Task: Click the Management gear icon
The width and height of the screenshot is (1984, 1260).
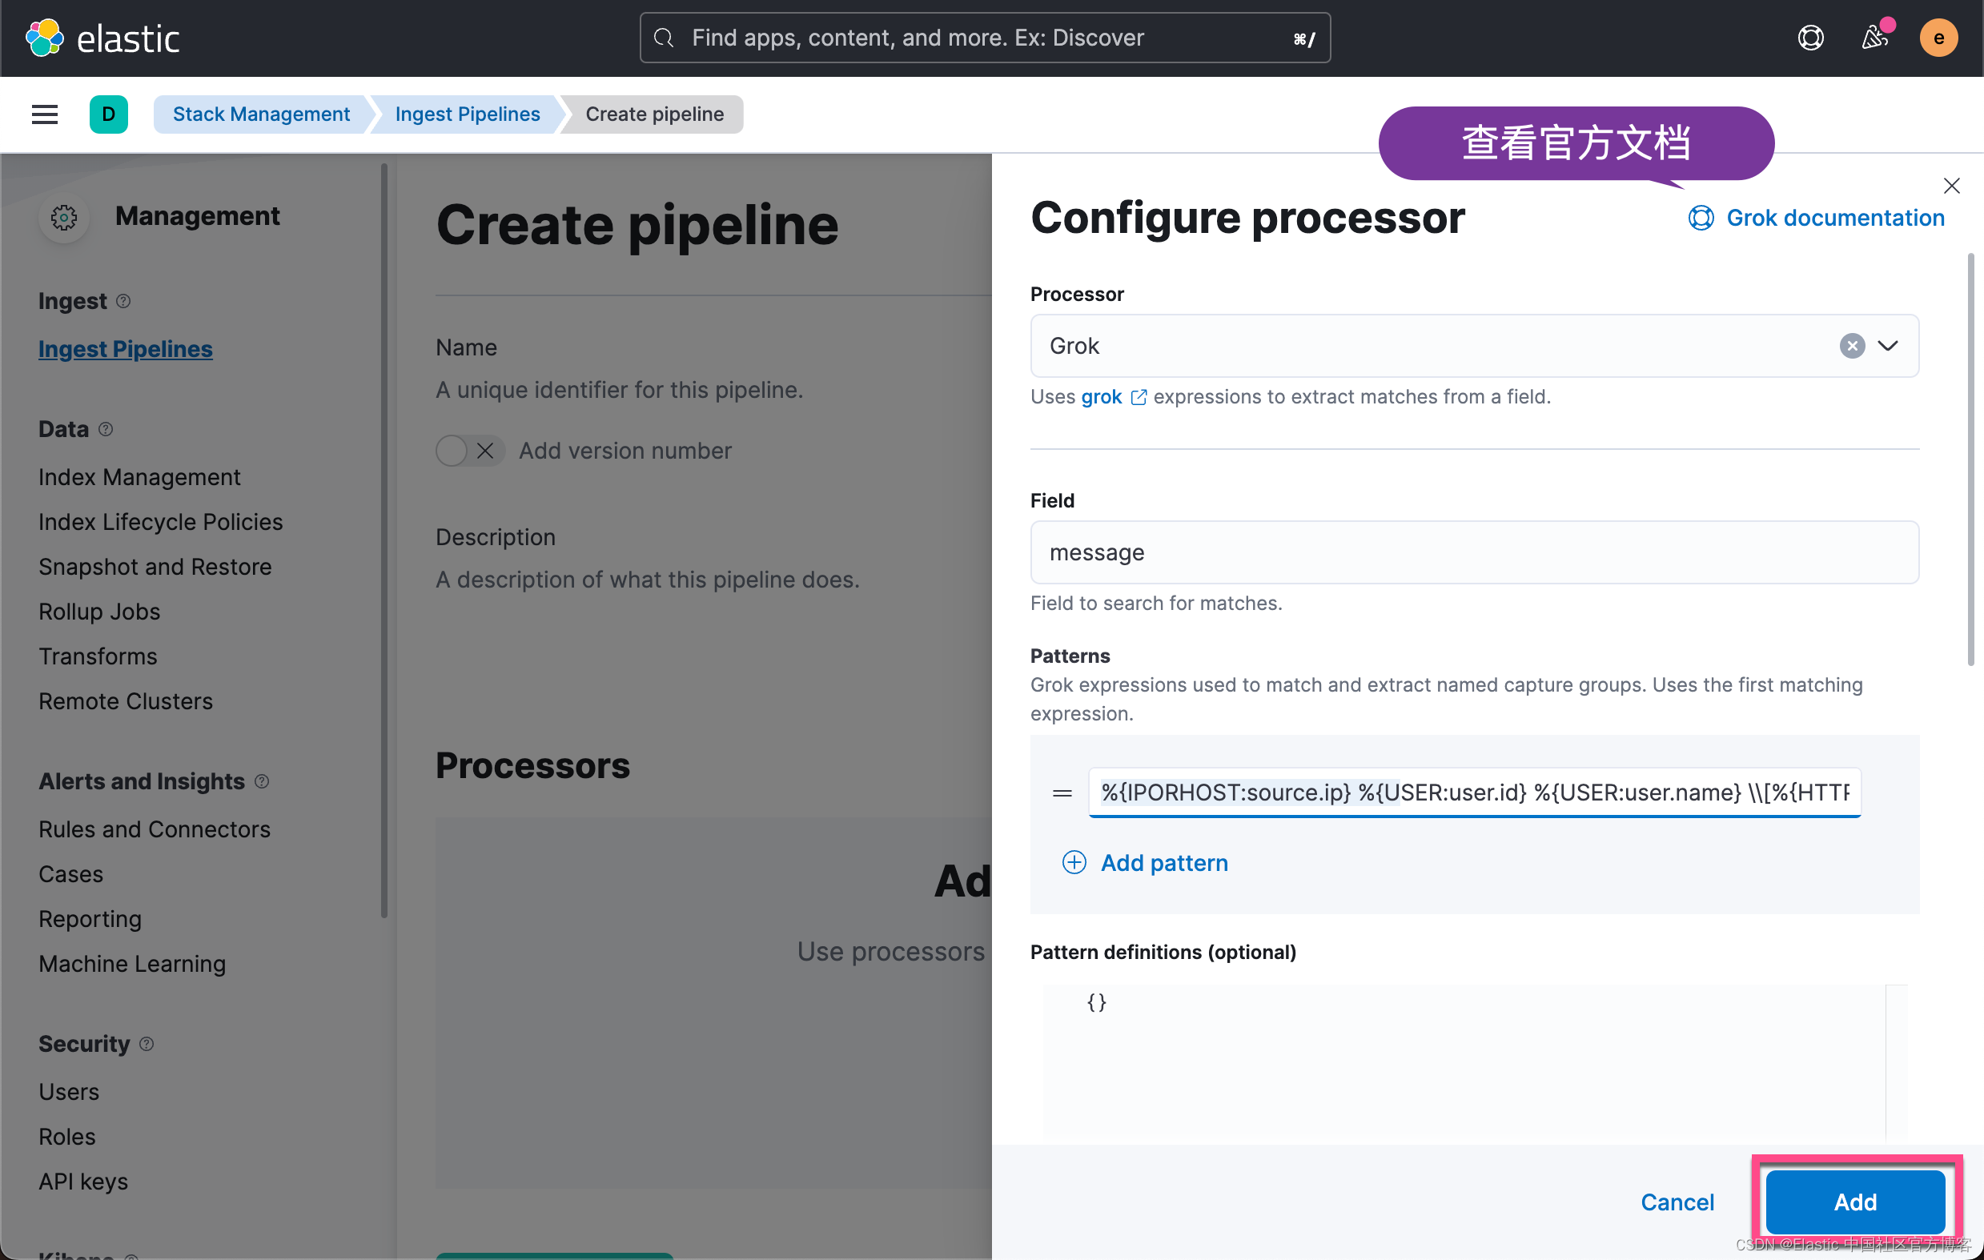Action: coord(64,218)
